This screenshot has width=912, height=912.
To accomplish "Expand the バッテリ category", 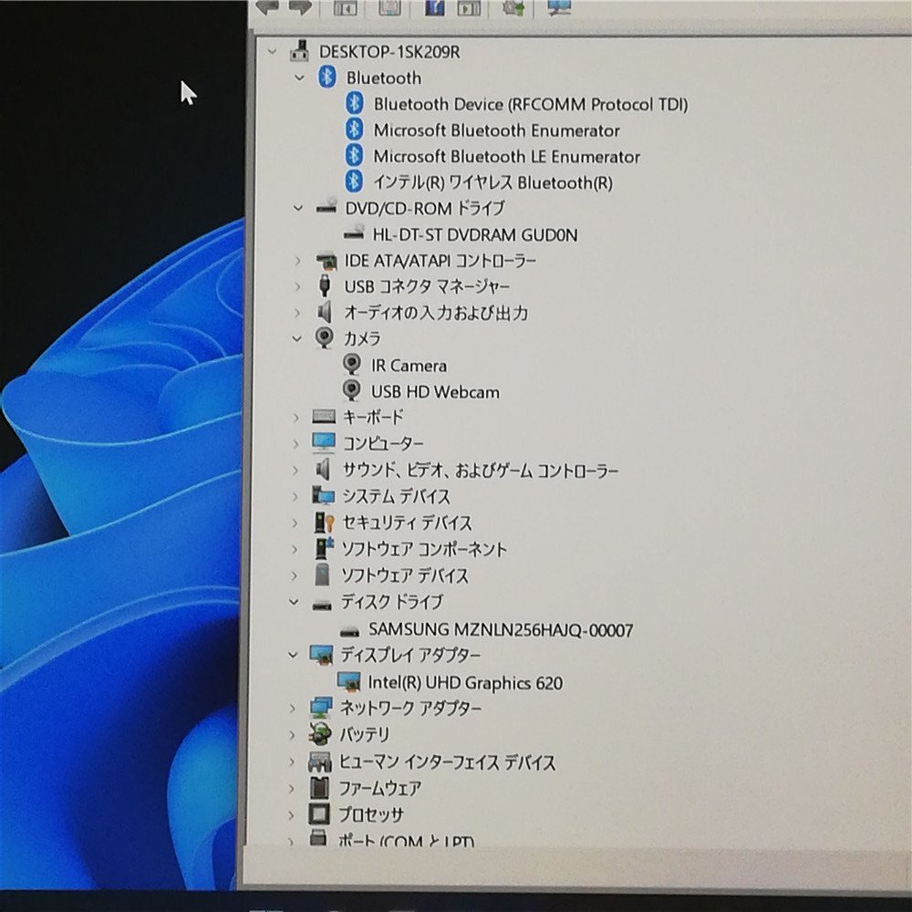I will tap(292, 734).
